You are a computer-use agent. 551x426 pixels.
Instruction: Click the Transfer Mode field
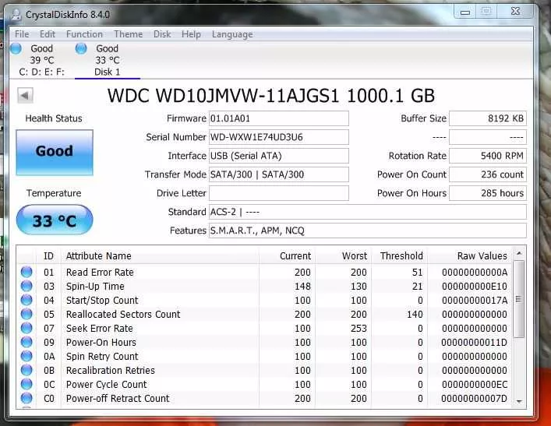[x=279, y=174]
